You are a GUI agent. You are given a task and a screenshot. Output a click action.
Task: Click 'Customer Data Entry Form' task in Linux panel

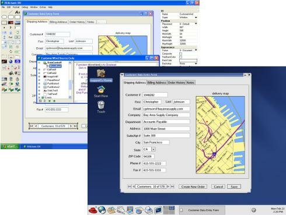click(x=202, y=210)
